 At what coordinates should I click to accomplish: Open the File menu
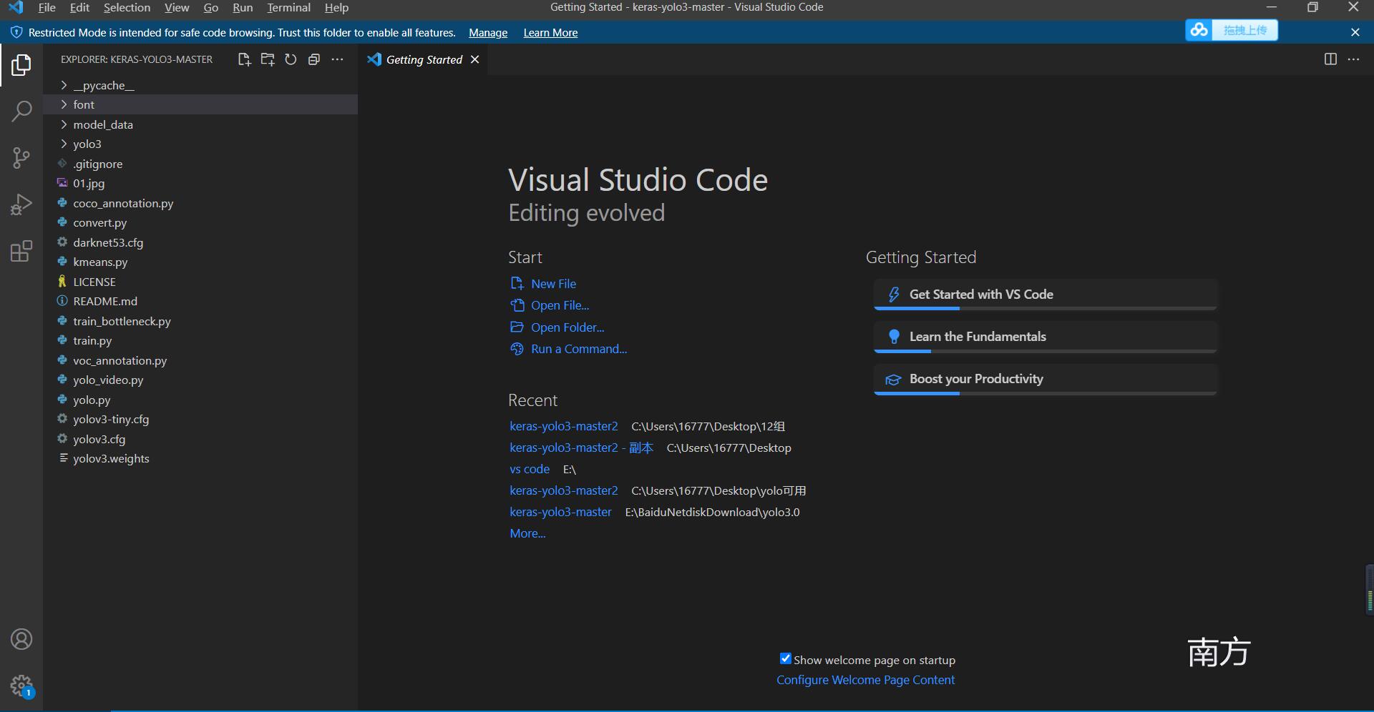[x=47, y=8]
